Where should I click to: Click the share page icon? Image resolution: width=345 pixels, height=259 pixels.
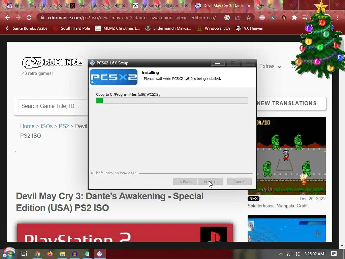pos(238,18)
